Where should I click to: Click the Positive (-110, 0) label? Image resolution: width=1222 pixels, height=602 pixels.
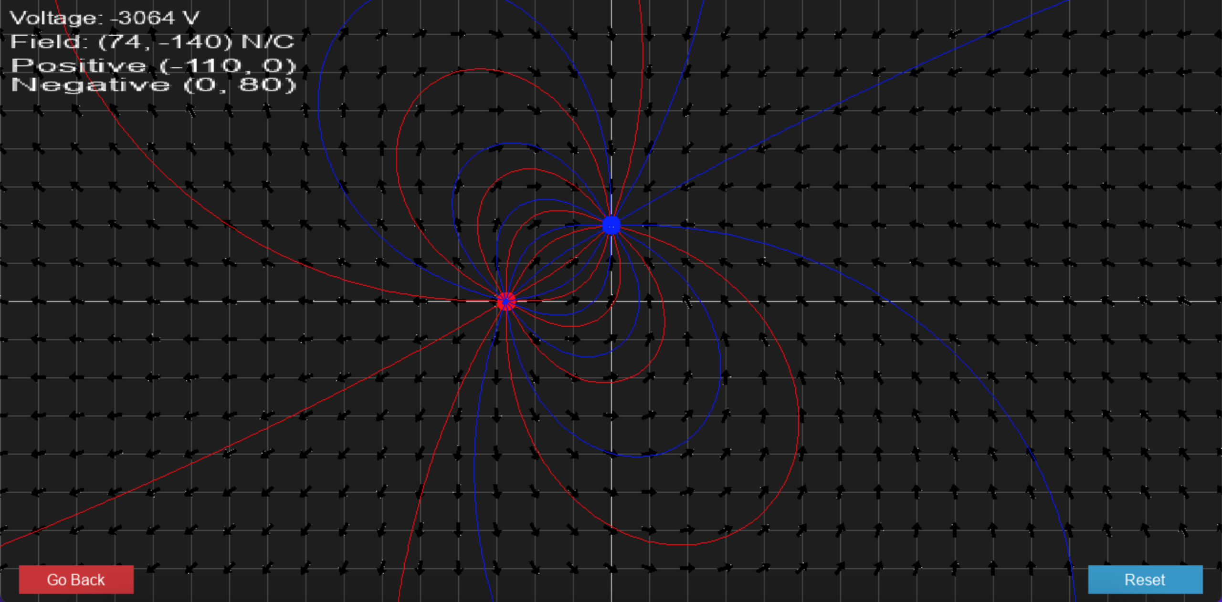(154, 65)
